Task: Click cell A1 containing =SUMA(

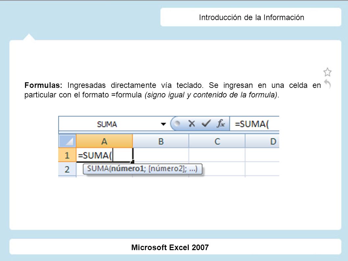Action: coord(104,155)
